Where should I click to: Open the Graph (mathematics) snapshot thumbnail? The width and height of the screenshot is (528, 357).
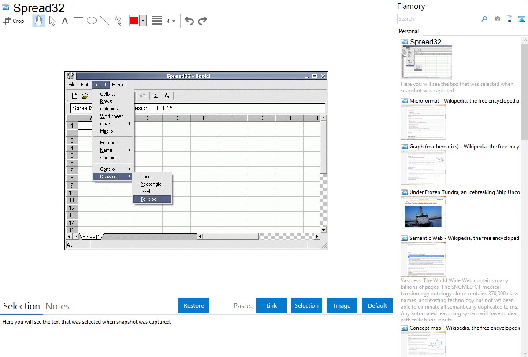423,168
